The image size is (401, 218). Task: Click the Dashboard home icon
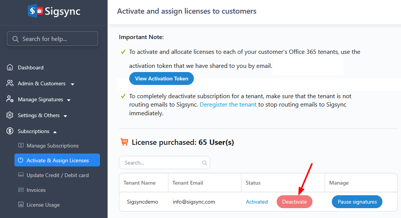(10, 67)
